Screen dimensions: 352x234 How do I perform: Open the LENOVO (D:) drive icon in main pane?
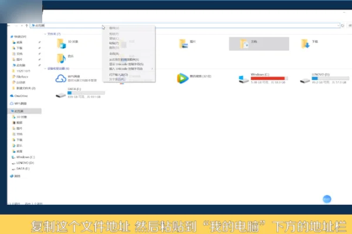click(x=305, y=80)
